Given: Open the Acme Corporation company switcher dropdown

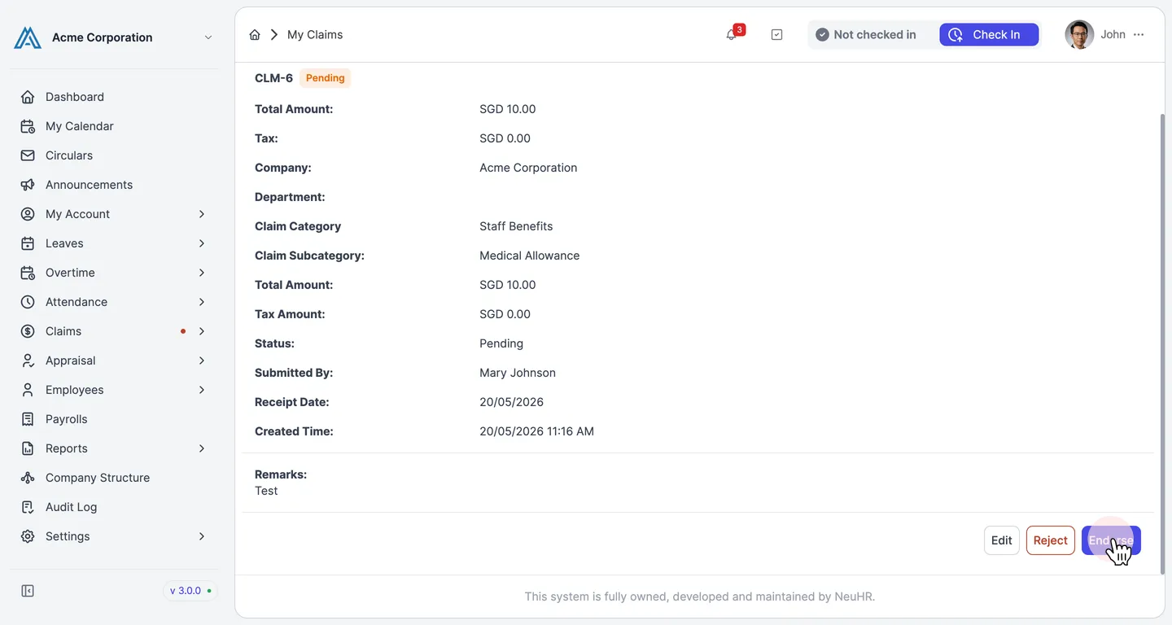Looking at the screenshot, I should click(x=208, y=37).
